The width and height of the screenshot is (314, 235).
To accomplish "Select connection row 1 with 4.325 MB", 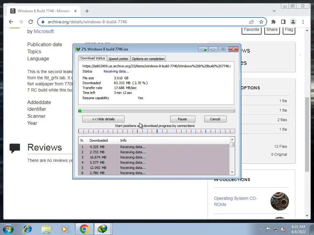I will point(154,147).
